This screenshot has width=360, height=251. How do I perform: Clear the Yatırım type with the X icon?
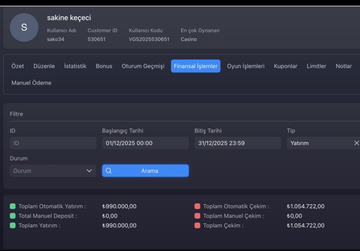click(x=356, y=143)
